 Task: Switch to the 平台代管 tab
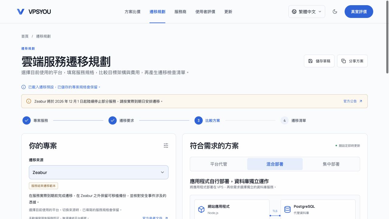coord(219,164)
